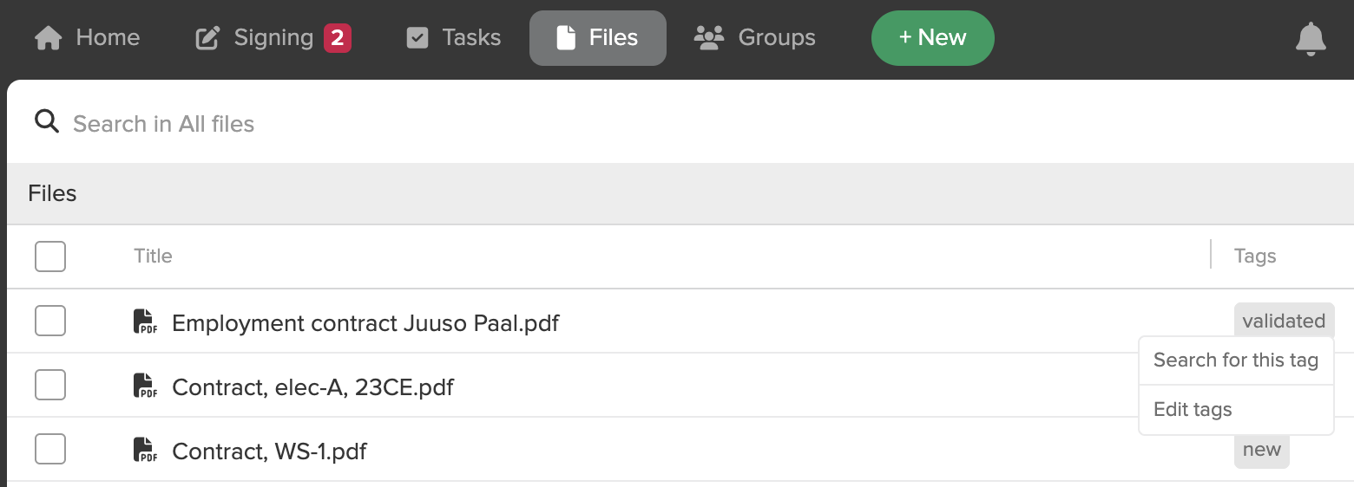Click the Groups people icon
1354x487 pixels.
coord(709,38)
